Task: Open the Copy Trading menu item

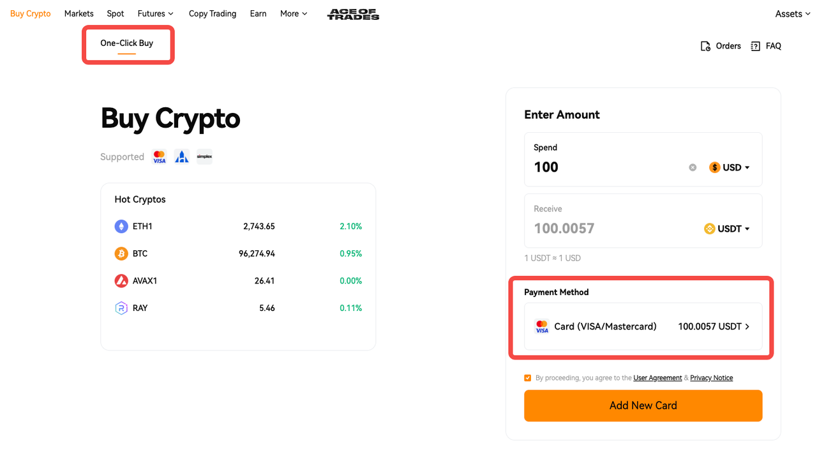Action: click(x=213, y=13)
